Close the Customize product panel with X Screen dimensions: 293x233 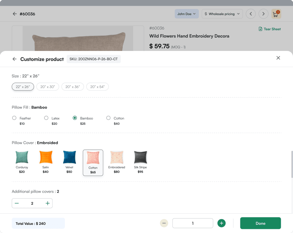[278, 58]
